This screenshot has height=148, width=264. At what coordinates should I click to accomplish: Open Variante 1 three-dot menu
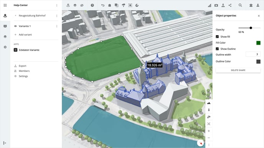pyautogui.click(x=57, y=26)
